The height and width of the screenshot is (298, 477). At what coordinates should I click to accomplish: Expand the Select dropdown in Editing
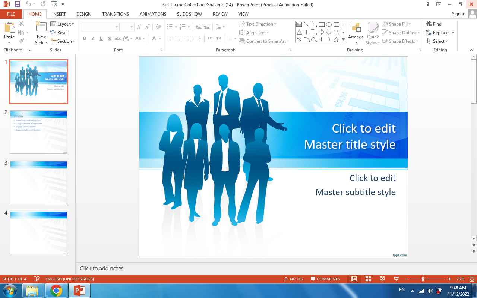(438, 41)
